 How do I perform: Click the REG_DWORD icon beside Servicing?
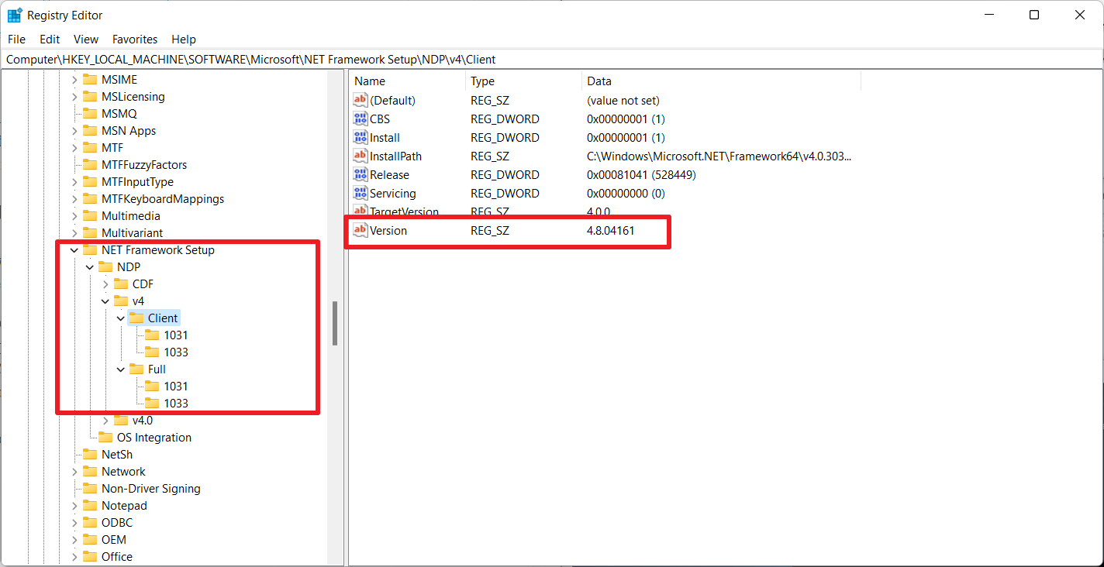click(x=360, y=193)
